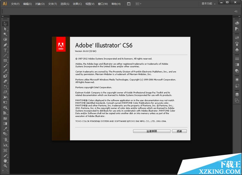The width and height of the screenshot is (242, 175).
Task: Expand the right panel dock
Action: tap(239, 16)
